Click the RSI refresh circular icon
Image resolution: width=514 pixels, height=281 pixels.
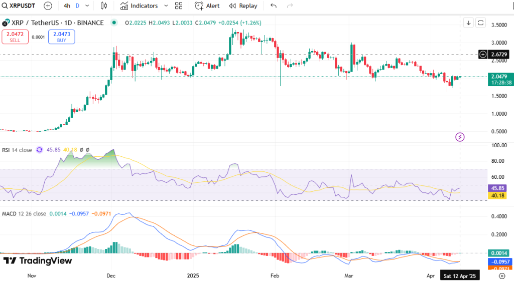pos(39,150)
